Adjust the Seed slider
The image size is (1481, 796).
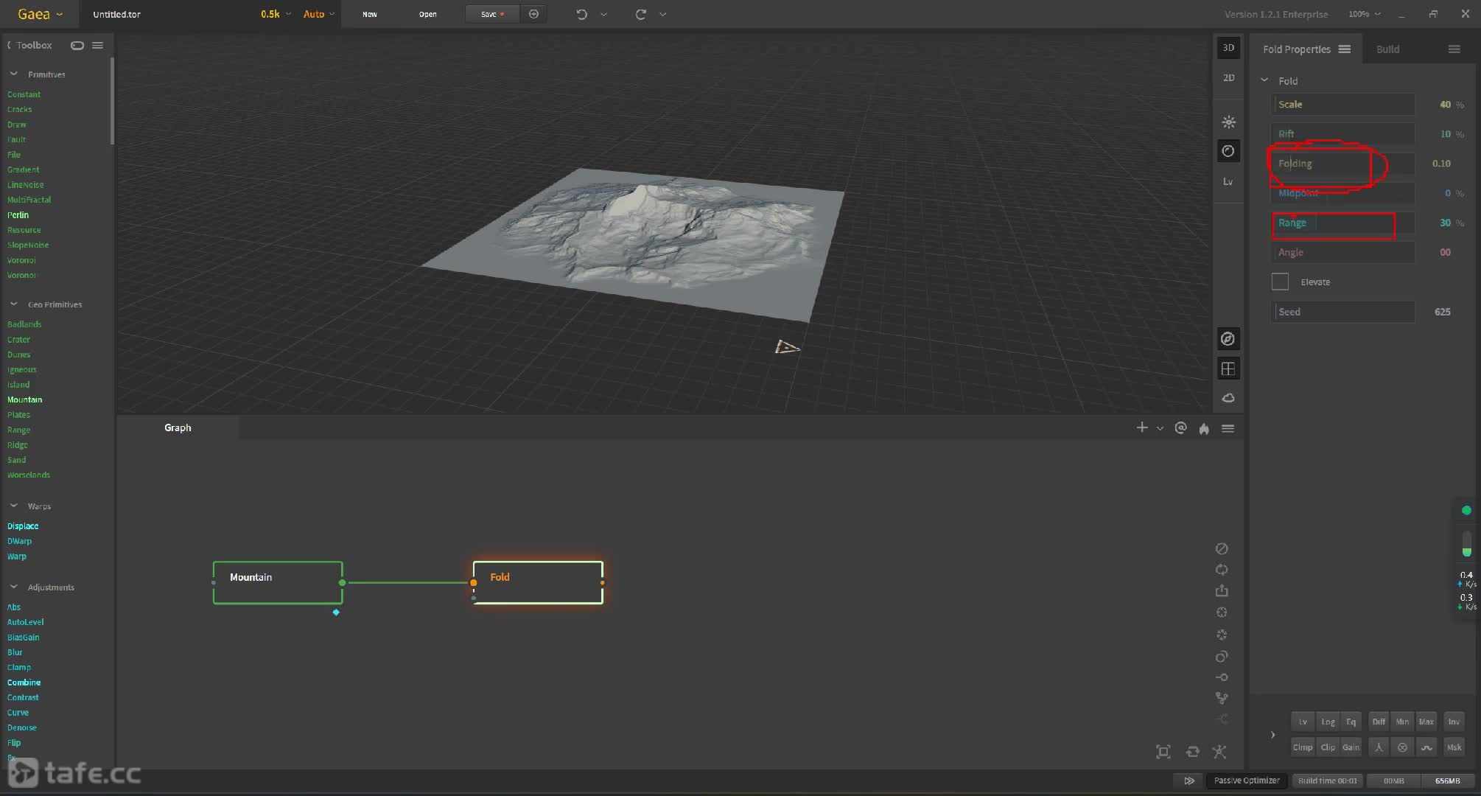[x=1343, y=312]
